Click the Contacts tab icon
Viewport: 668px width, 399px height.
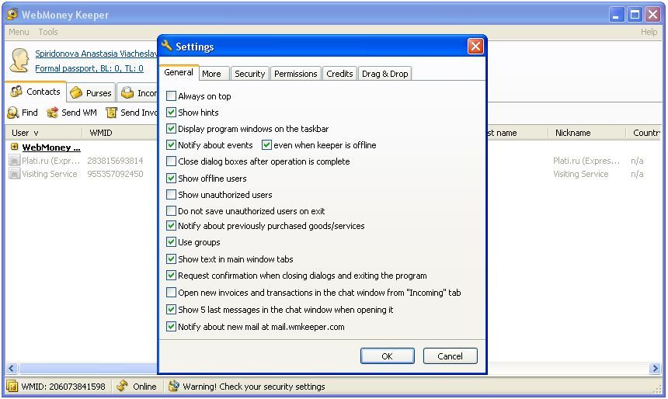tap(16, 92)
